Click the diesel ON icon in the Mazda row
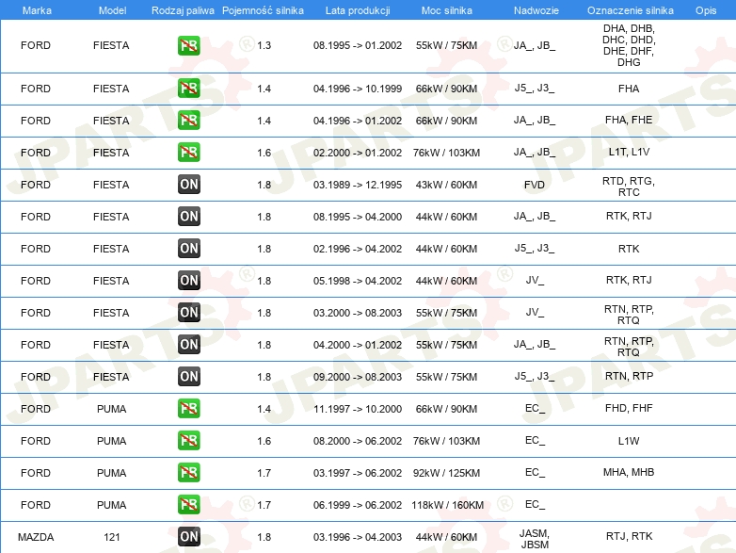The width and height of the screenshot is (736, 553). [188, 537]
